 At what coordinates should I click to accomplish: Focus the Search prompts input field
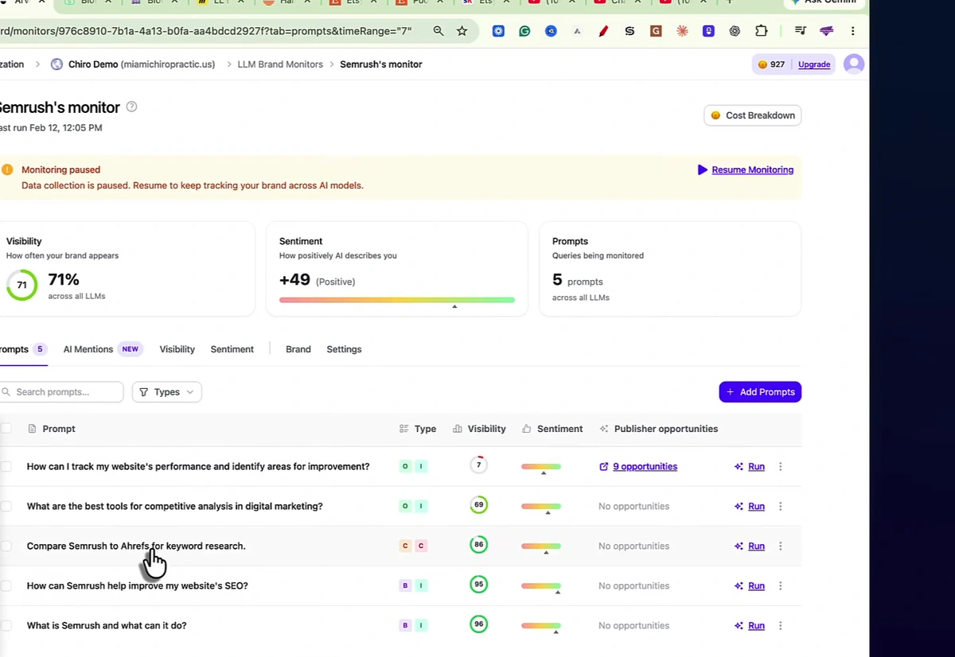click(x=61, y=392)
